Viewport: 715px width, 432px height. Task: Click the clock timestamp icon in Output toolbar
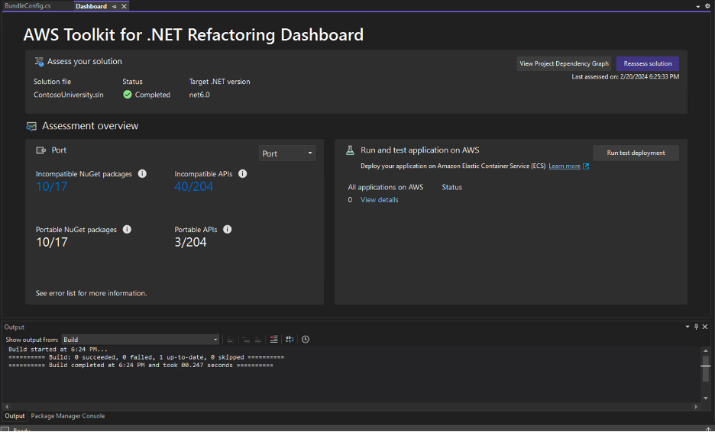(306, 340)
